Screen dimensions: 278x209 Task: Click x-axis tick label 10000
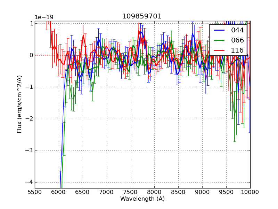pyautogui.click(x=250, y=192)
